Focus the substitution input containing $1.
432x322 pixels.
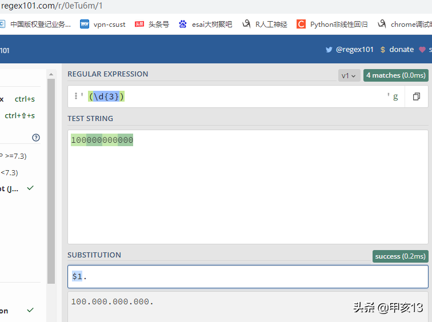pyautogui.click(x=248, y=276)
